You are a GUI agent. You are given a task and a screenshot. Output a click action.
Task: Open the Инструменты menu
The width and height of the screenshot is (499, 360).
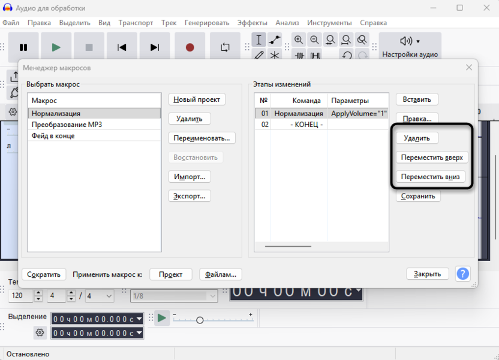point(329,23)
